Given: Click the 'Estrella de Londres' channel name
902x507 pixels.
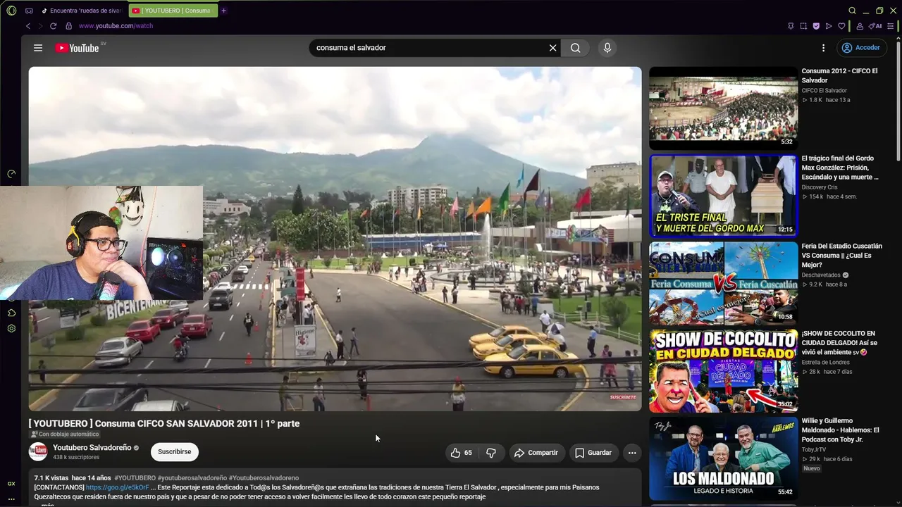Looking at the screenshot, I should [x=826, y=363].
